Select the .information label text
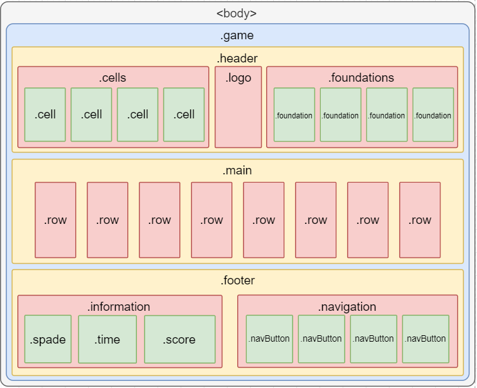 coord(119,306)
